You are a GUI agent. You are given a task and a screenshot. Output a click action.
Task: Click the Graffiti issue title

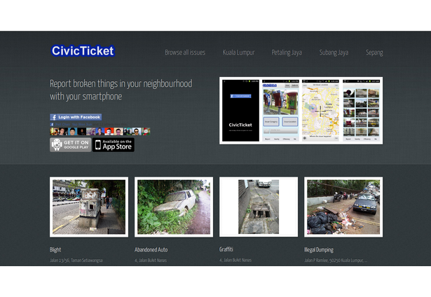click(226, 249)
